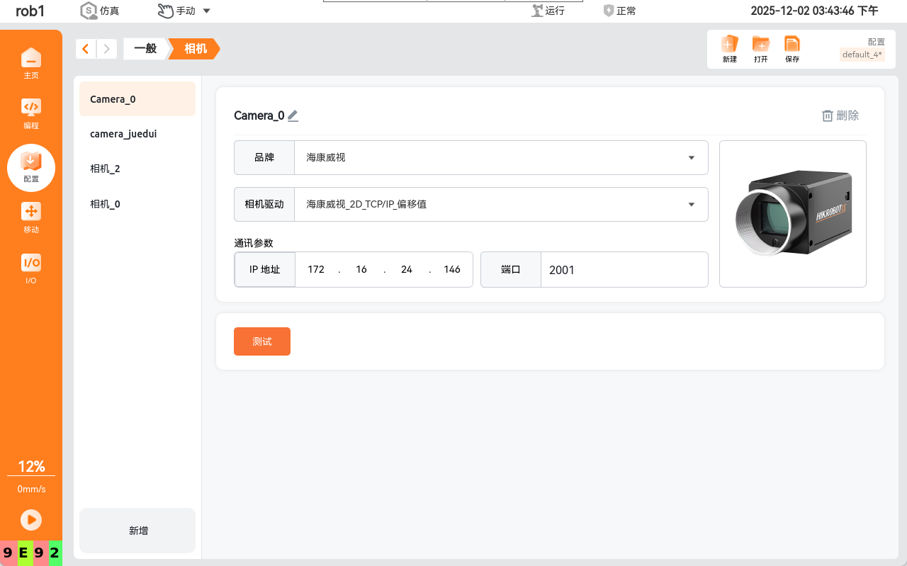Adjust the 12% speed indicator
The width and height of the screenshot is (907, 566).
click(x=31, y=466)
